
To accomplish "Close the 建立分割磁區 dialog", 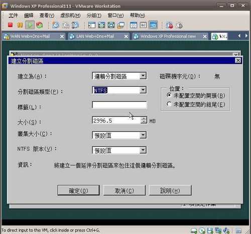I will point(238,61).
